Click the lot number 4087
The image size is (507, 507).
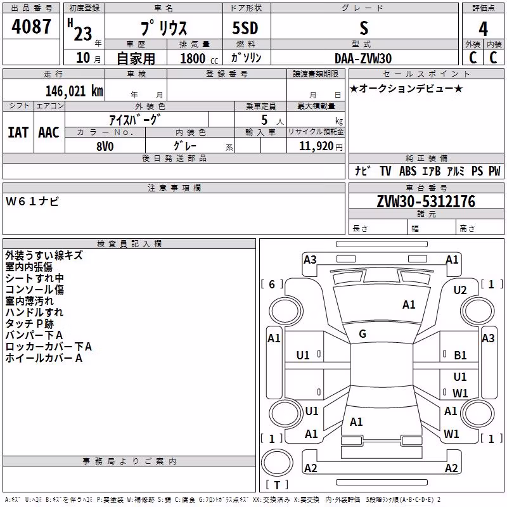[x=31, y=27]
